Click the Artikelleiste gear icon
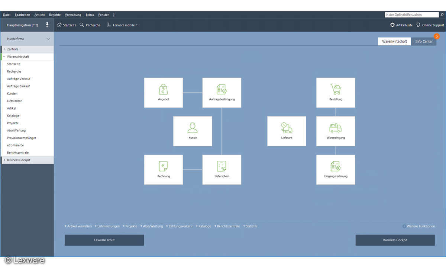Image resolution: width=446 pixels, height=268 pixels. [392, 25]
